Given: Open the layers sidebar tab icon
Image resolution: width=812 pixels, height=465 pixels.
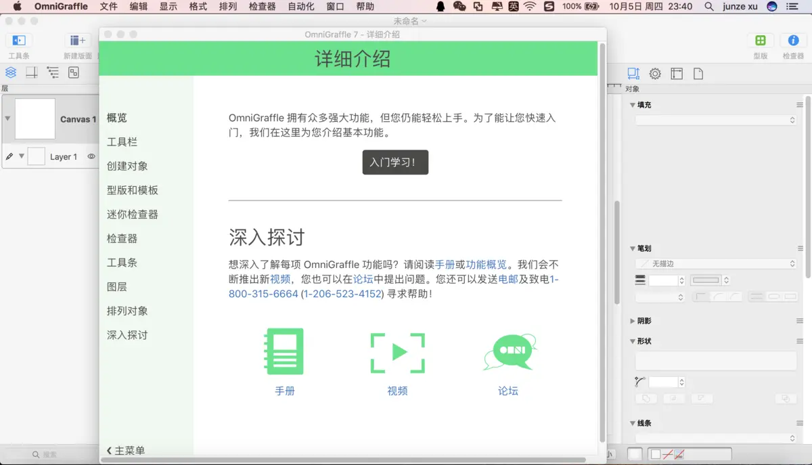Looking at the screenshot, I should point(11,73).
